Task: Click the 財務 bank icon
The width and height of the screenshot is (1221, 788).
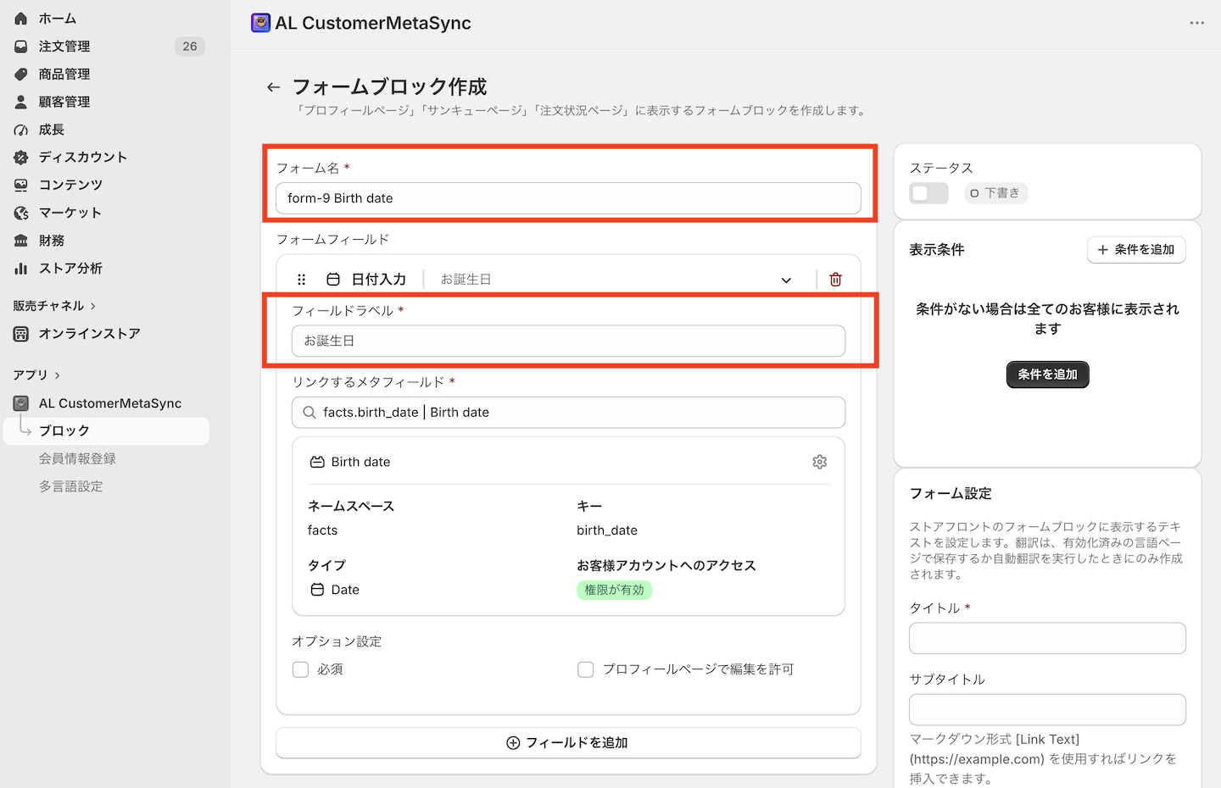Action: 21,241
